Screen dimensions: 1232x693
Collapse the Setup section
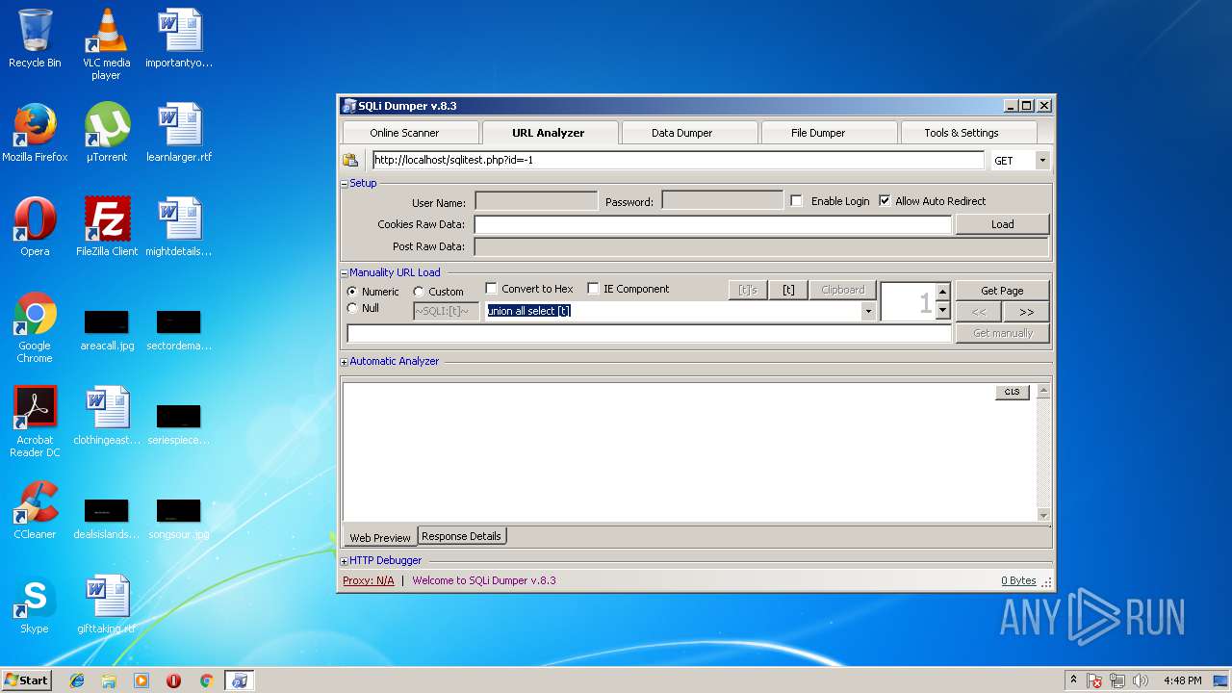click(345, 183)
